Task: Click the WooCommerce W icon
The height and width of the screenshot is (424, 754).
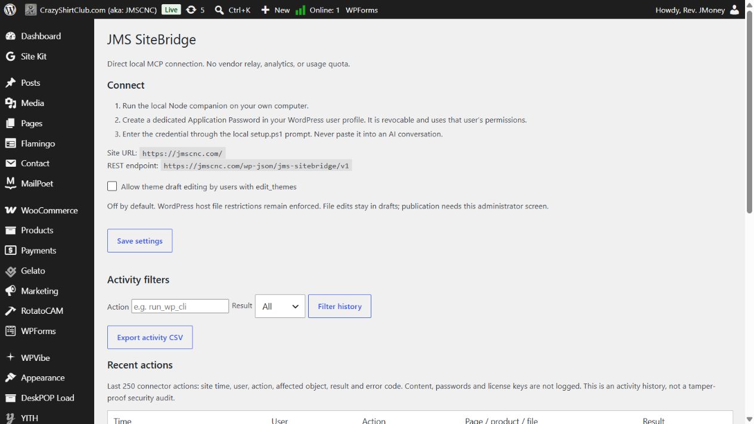Action: [10, 210]
